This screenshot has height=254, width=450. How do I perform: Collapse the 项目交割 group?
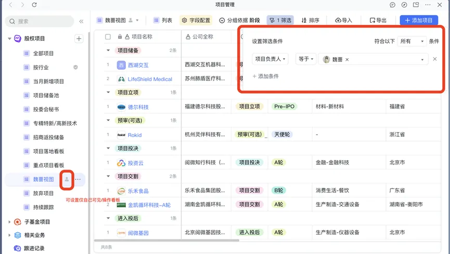pos(108,176)
